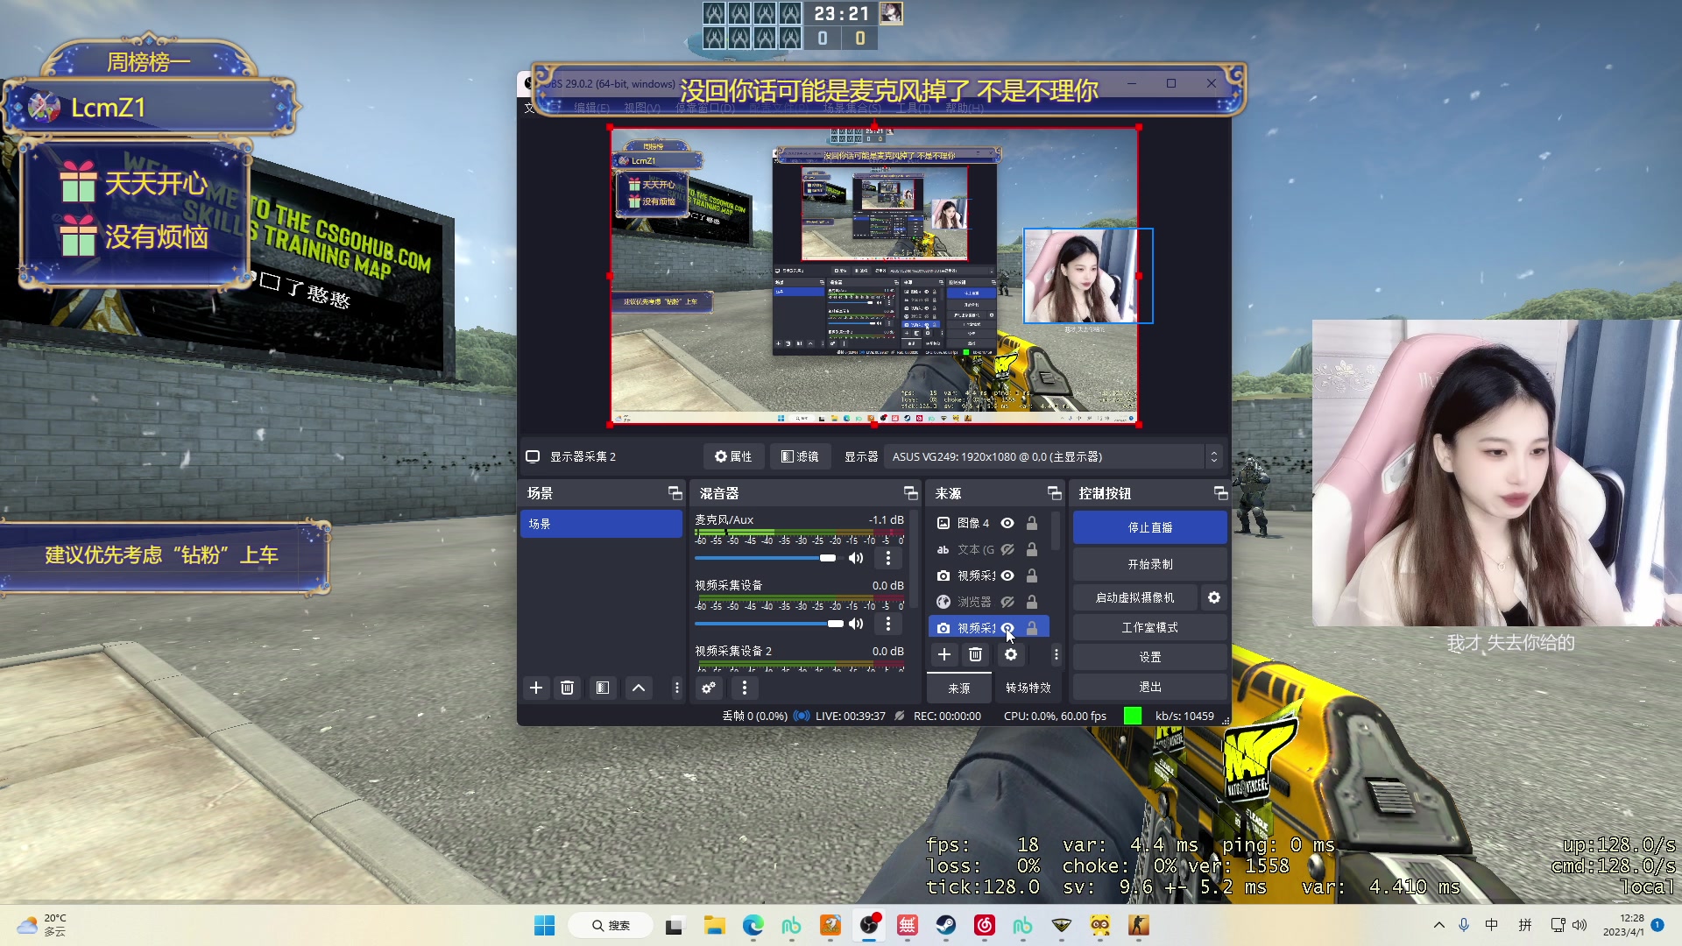Screen dimensions: 1682x946
Task: Toggle microphone icon in system tray
Action: point(1464,925)
